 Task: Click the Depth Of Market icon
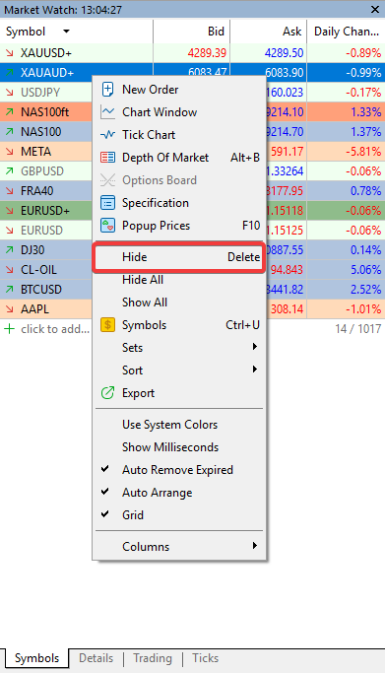pyautogui.click(x=107, y=158)
